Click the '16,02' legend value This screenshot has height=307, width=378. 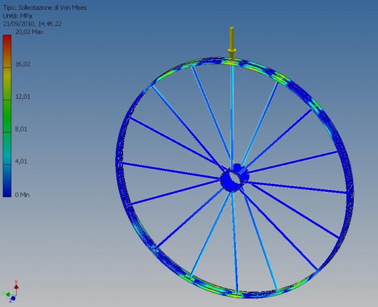pos(23,64)
